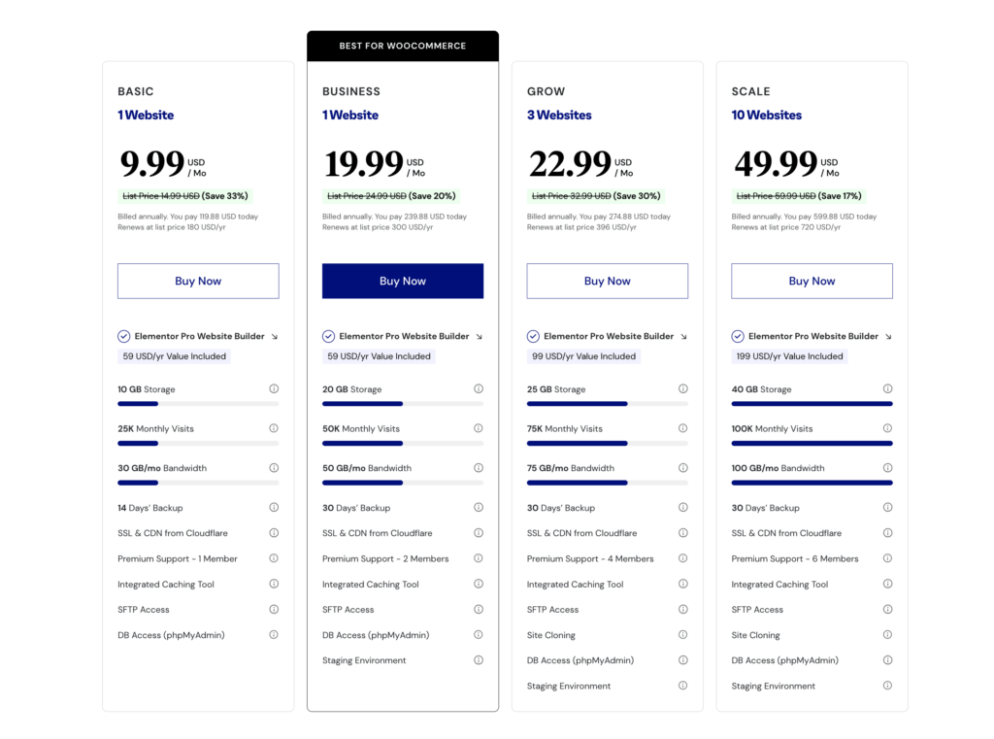Expand Grow plan Elementor Pro arrow
The image size is (994, 739).
point(684,337)
